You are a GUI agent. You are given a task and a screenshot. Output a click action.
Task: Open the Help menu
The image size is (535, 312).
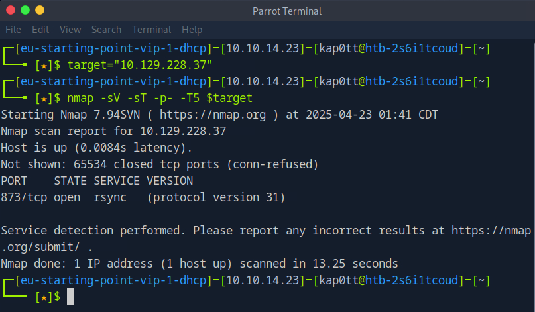(192, 30)
